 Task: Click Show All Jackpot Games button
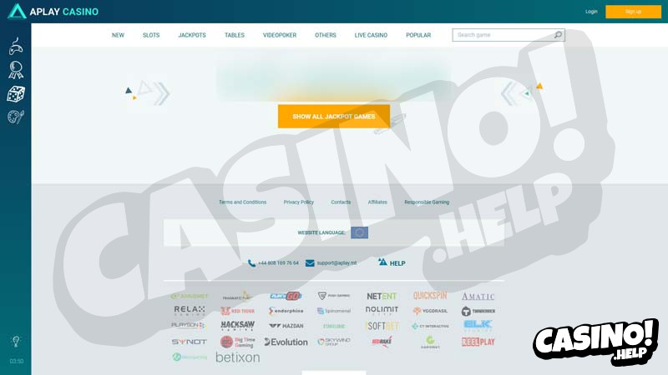pyautogui.click(x=334, y=117)
